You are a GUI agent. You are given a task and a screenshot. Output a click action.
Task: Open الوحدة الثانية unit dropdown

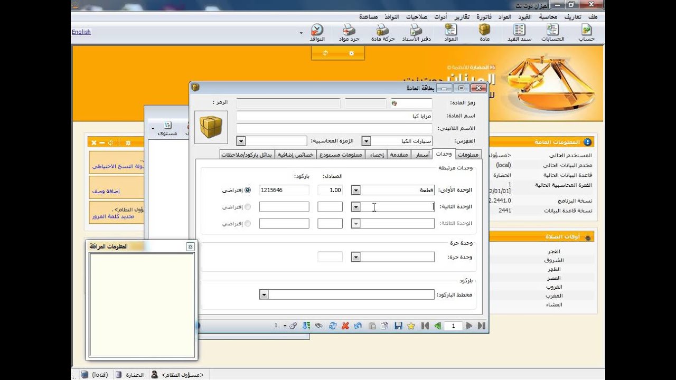tap(356, 207)
